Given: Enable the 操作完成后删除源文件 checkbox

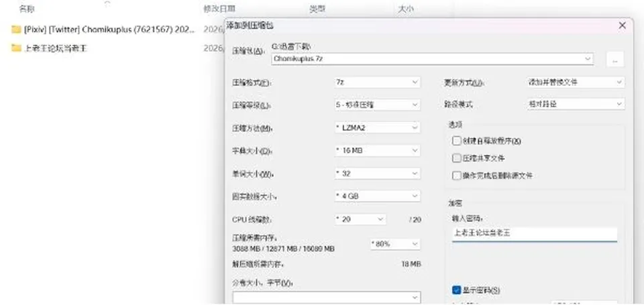Looking at the screenshot, I should (x=456, y=175).
